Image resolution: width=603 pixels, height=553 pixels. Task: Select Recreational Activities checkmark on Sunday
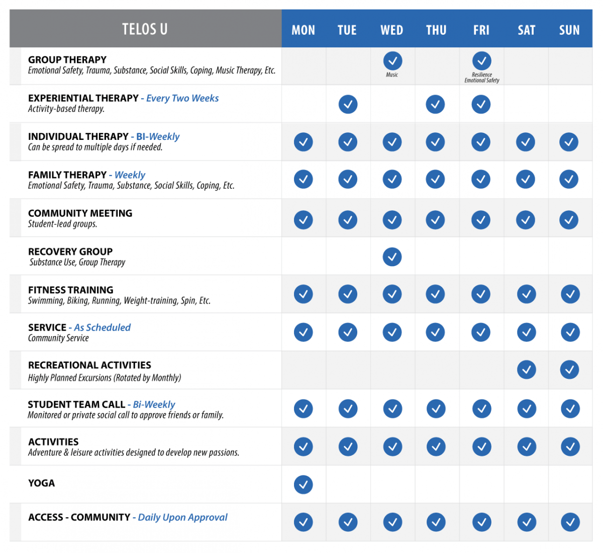[570, 370]
